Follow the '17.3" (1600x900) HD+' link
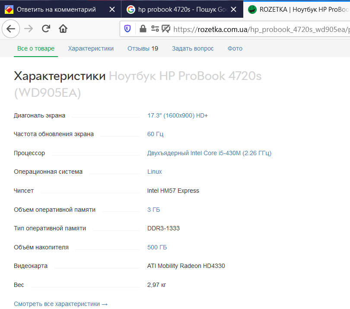This screenshot has width=350, height=309. (x=178, y=115)
